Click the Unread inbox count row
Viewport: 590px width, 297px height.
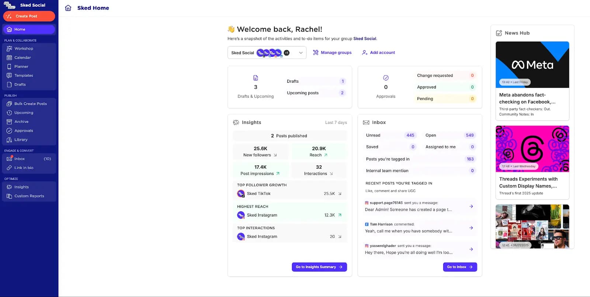390,135
